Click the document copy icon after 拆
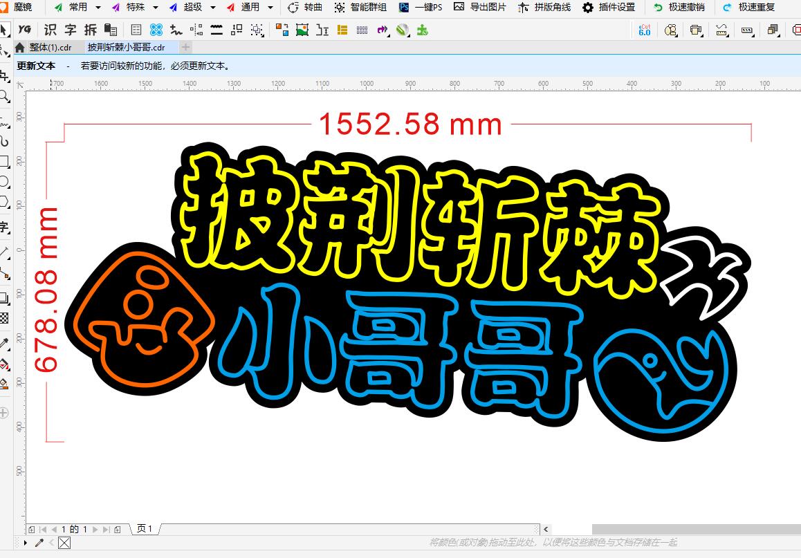Image resolution: width=801 pixels, height=558 pixels. 111,30
